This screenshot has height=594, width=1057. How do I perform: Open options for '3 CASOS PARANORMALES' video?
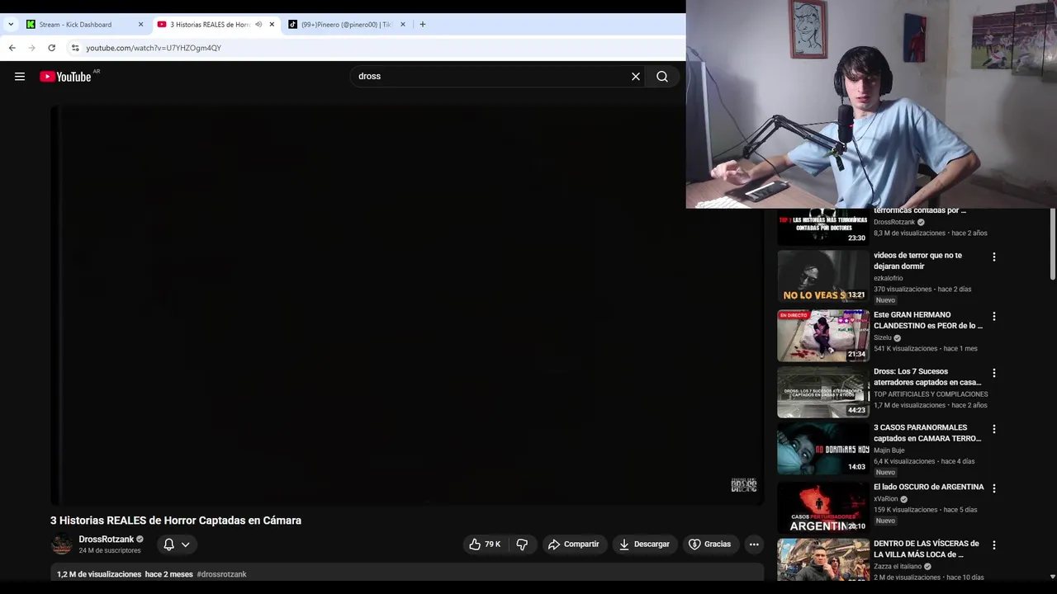pos(994,429)
